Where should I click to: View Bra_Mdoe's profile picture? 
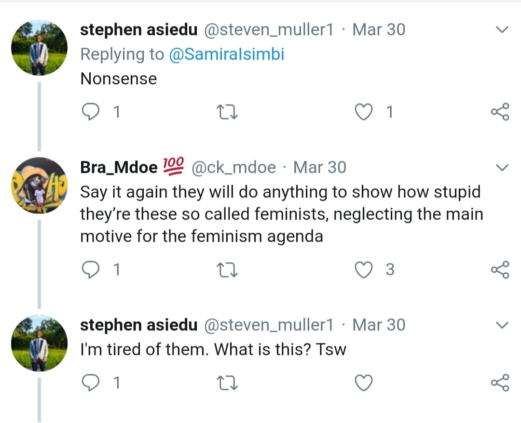(x=39, y=185)
